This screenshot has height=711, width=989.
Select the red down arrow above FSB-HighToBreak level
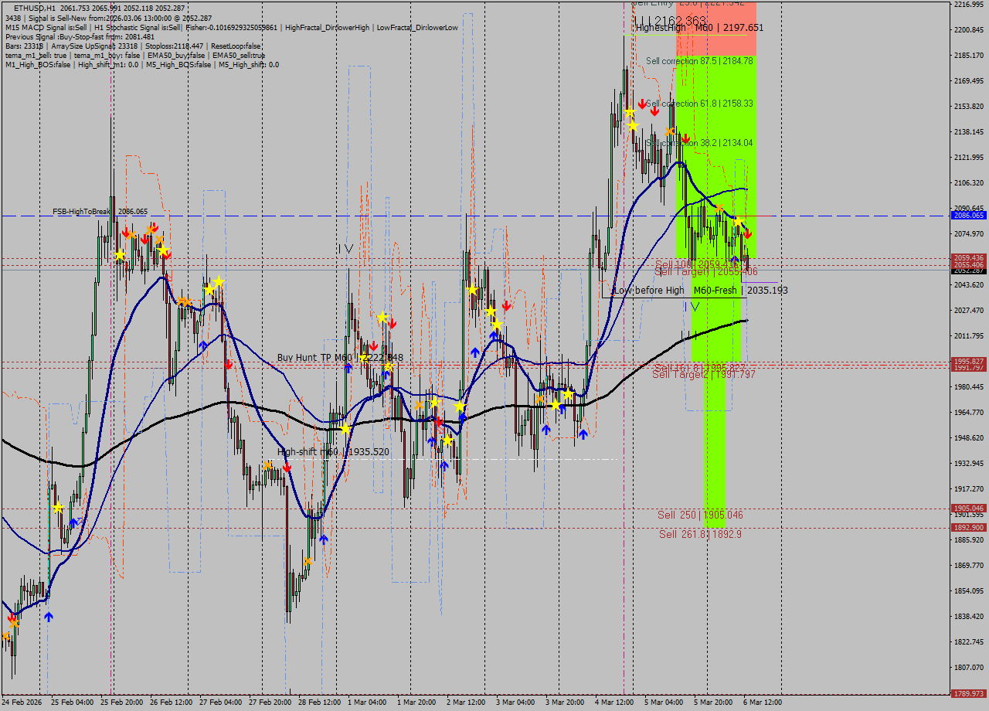point(155,227)
